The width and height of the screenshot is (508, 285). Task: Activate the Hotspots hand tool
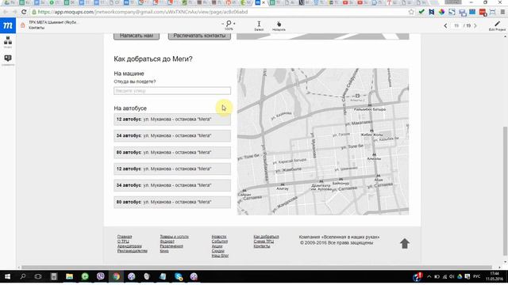coord(279,25)
